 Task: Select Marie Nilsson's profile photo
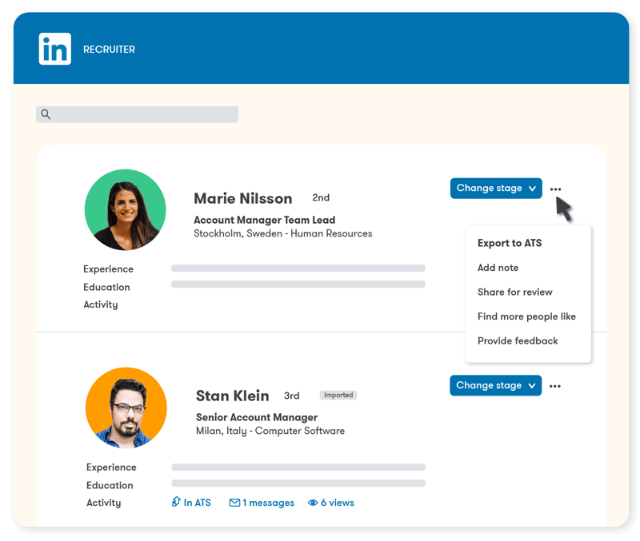126,209
